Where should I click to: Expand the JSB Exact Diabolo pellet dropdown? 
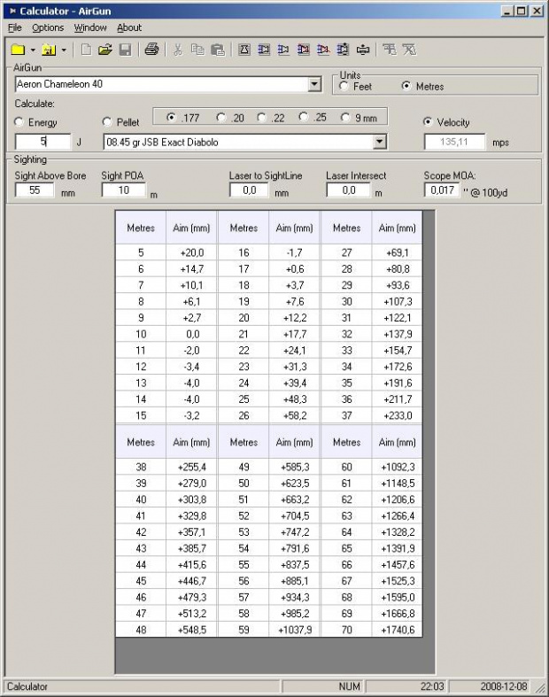pos(379,143)
